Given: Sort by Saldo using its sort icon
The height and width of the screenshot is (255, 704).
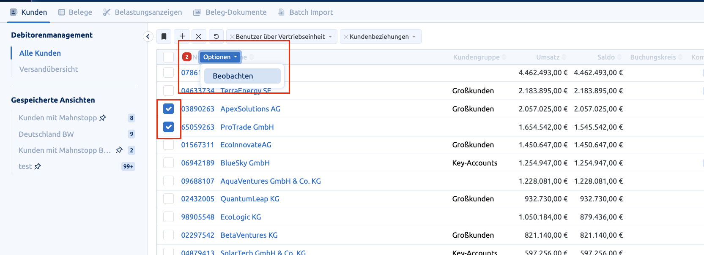Looking at the screenshot, I should click(x=619, y=57).
